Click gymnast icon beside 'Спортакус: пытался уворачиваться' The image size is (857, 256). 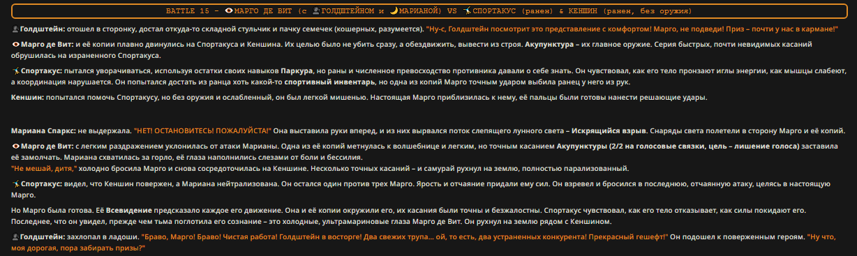click(x=15, y=71)
